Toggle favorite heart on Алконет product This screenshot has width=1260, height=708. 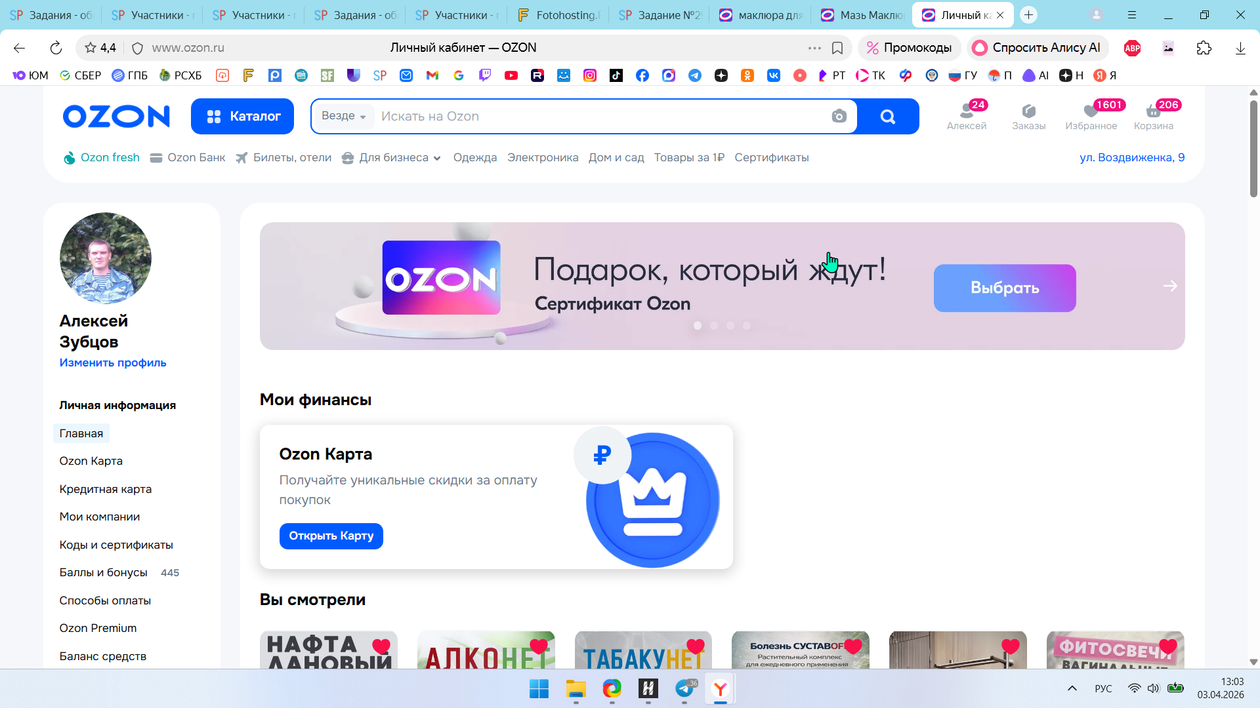pyautogui.click(x=539, y=646)
